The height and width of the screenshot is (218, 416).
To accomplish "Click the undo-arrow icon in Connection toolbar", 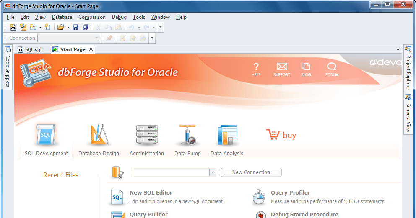I will (143, 38).
